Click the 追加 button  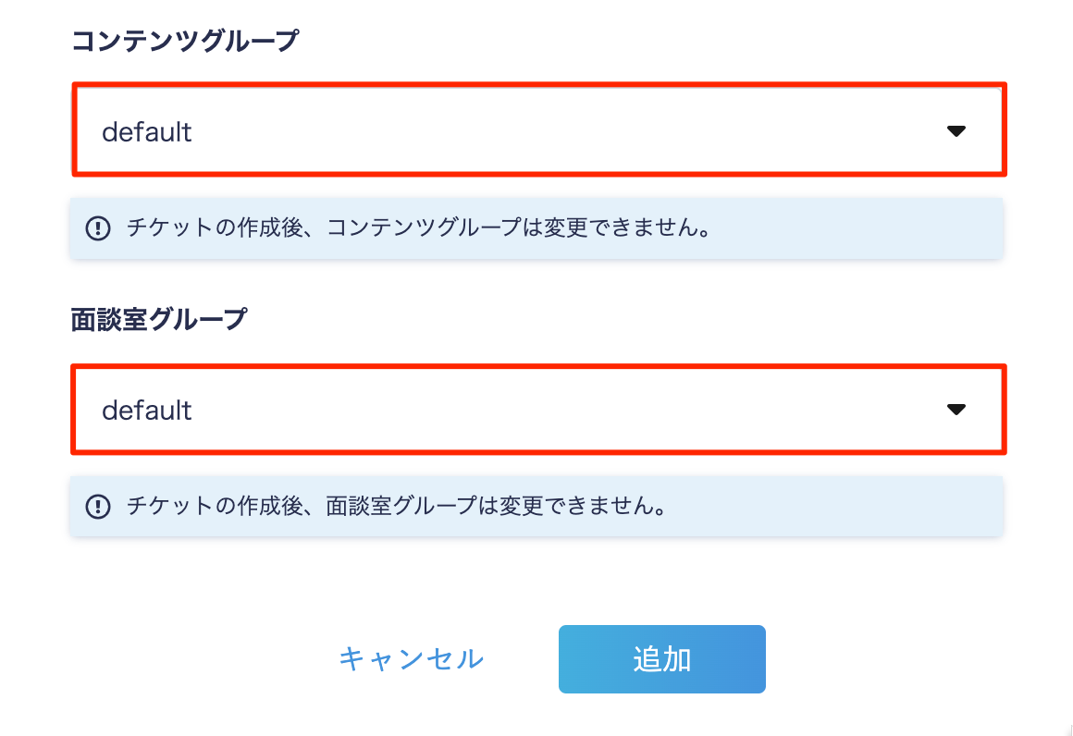click(661, 658)
